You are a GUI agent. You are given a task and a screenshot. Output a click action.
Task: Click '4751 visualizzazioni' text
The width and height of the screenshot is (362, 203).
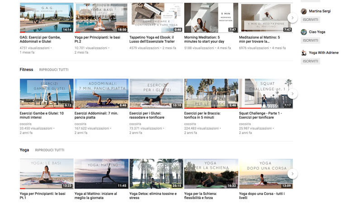(x=35, y=48)
